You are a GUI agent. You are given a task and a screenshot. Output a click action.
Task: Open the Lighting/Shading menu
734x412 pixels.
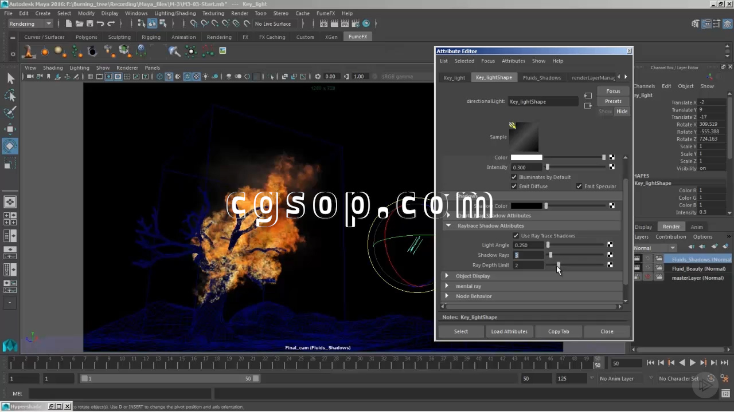point(174,13)
